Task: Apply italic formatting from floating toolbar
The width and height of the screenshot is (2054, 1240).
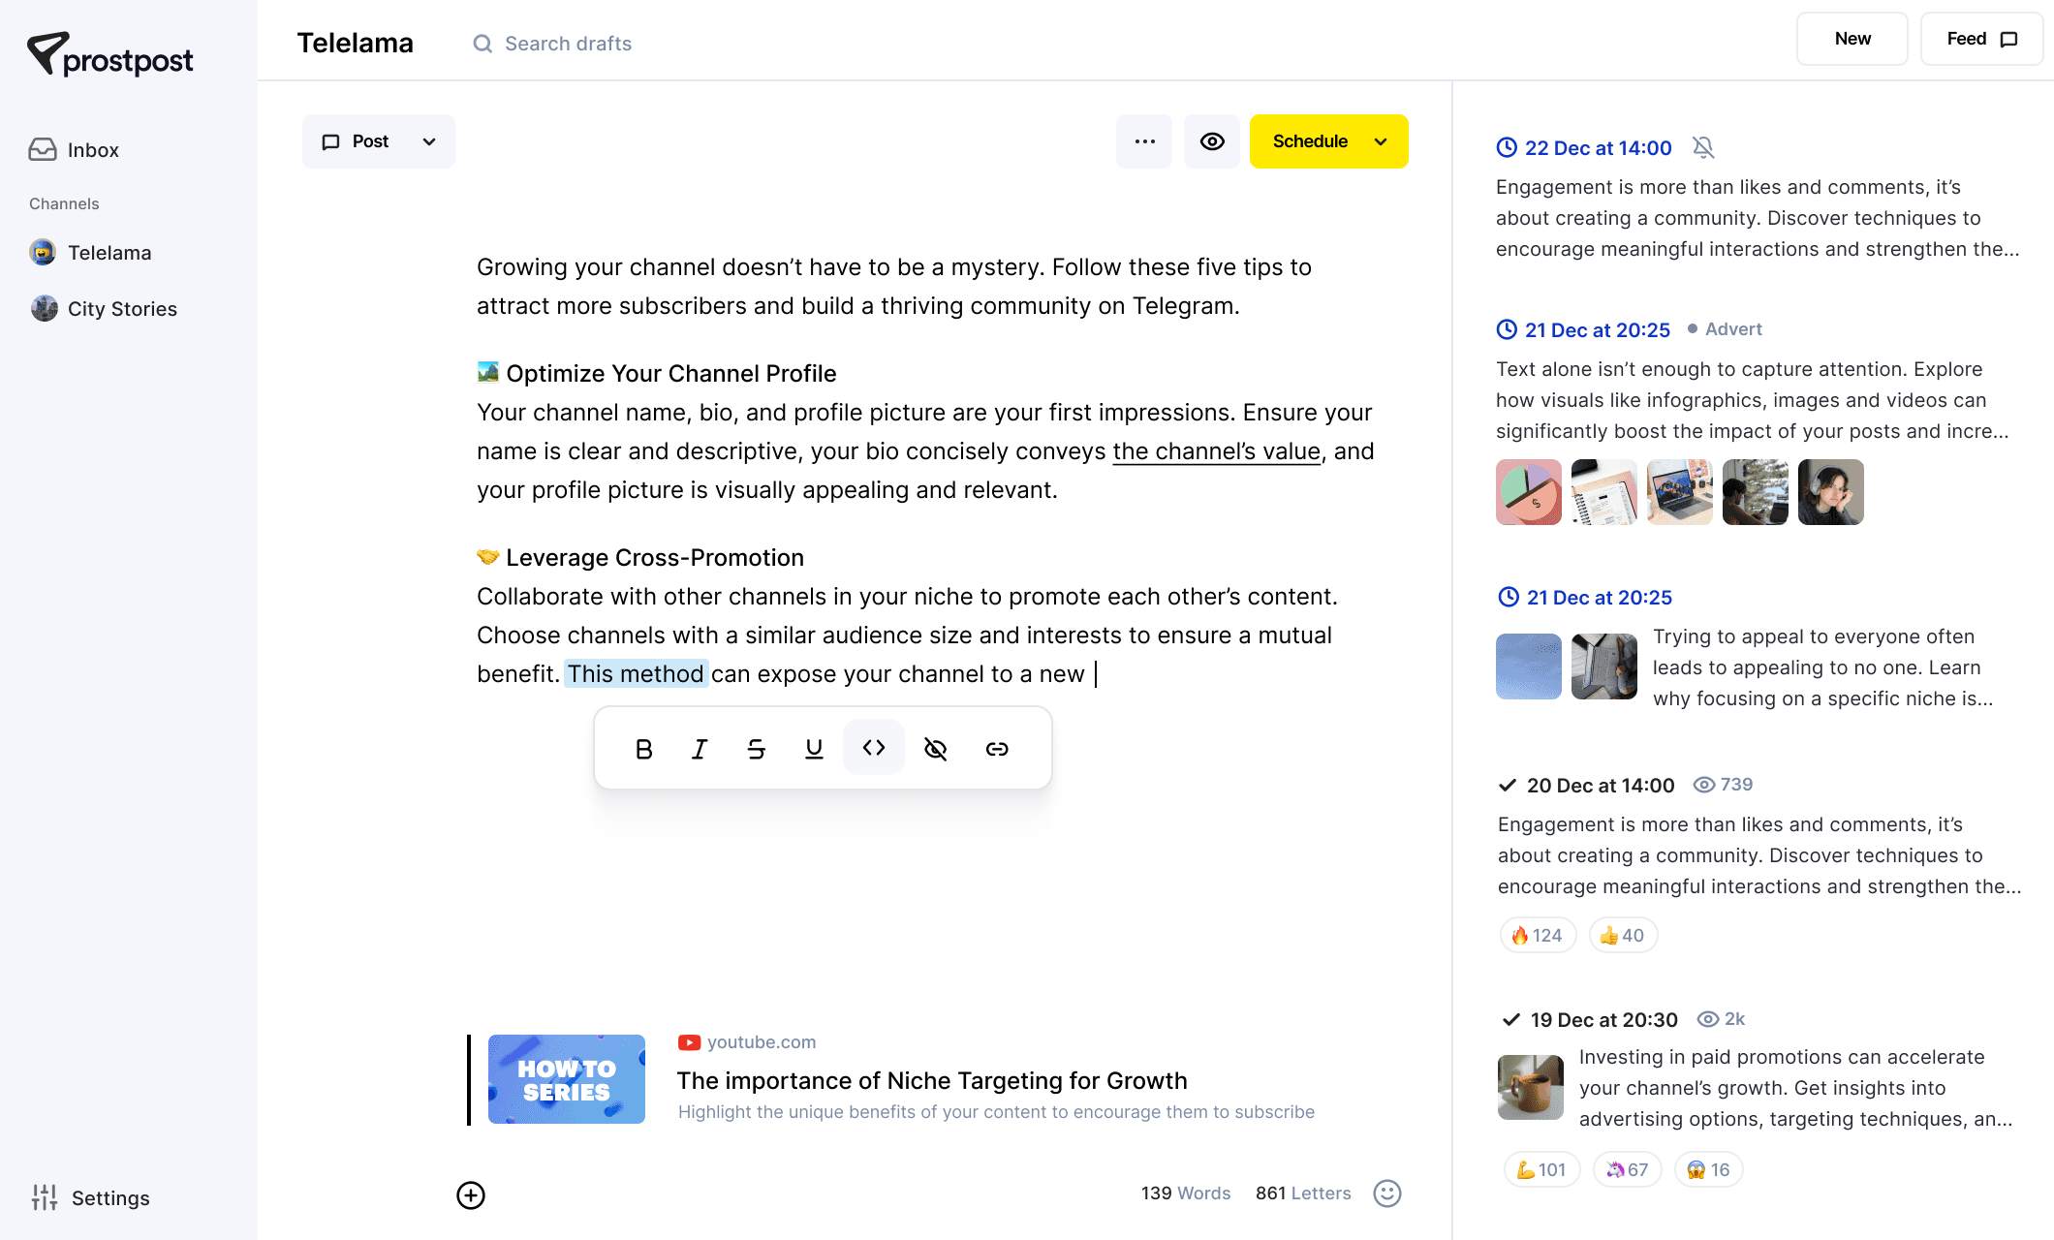Action: pos(700,749)
